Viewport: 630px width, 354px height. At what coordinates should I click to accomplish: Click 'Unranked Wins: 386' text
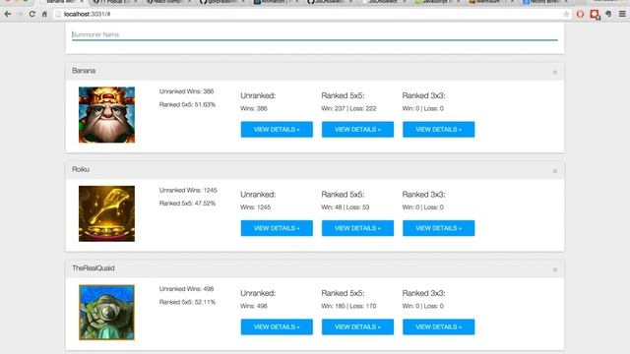(186, 91)
